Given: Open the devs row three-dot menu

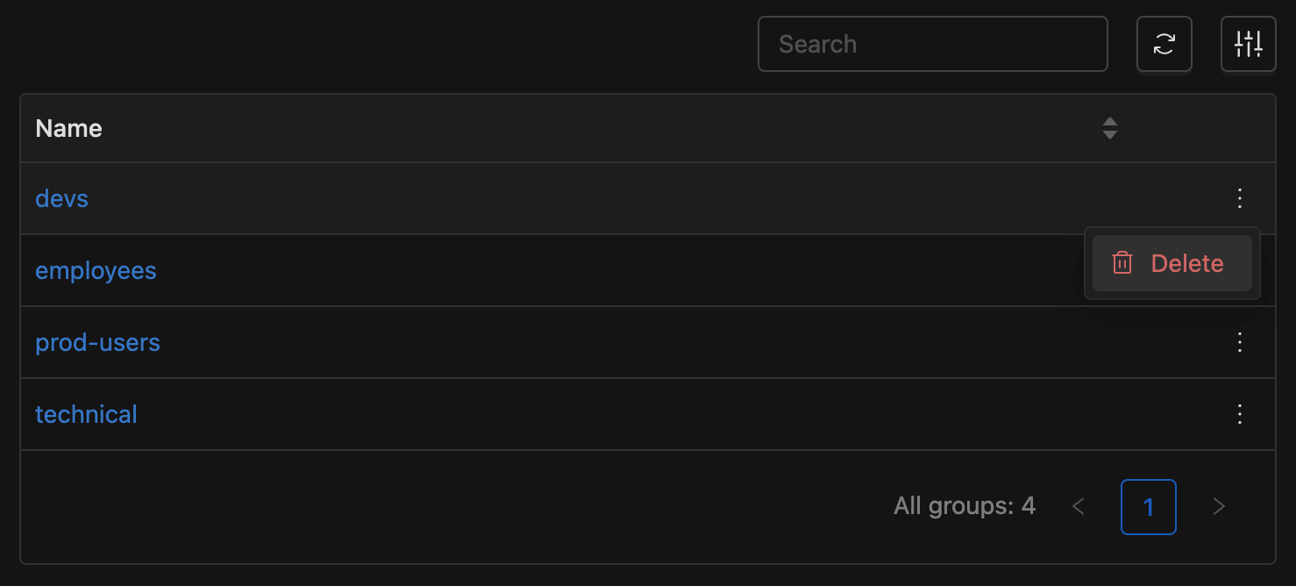Looking at the screenshot, I should [x=1240, y=198].
